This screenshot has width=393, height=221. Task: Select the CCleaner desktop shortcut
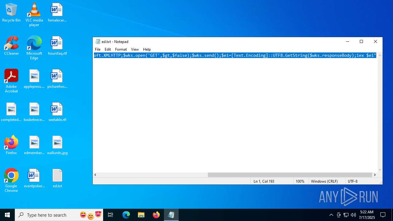[x=11, y=46]
